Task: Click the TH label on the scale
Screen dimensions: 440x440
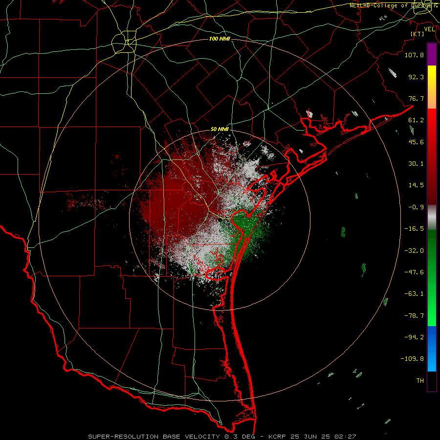Action: (420, 381)
